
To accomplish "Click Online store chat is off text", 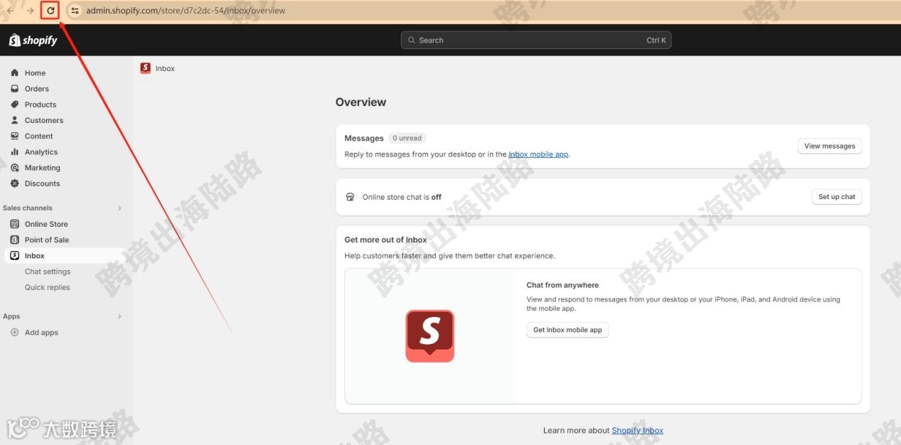I will (x=402, y=197).
